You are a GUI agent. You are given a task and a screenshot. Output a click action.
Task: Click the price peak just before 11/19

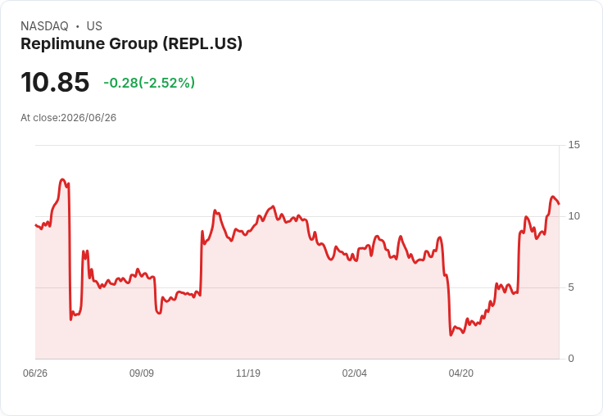(215, 210)
